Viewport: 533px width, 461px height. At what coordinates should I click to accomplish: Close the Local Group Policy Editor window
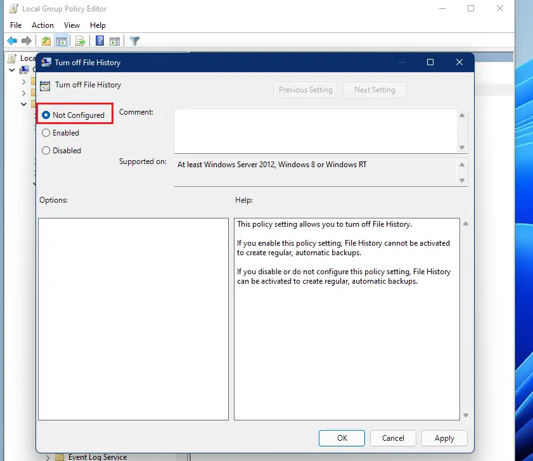click(499, 8)
